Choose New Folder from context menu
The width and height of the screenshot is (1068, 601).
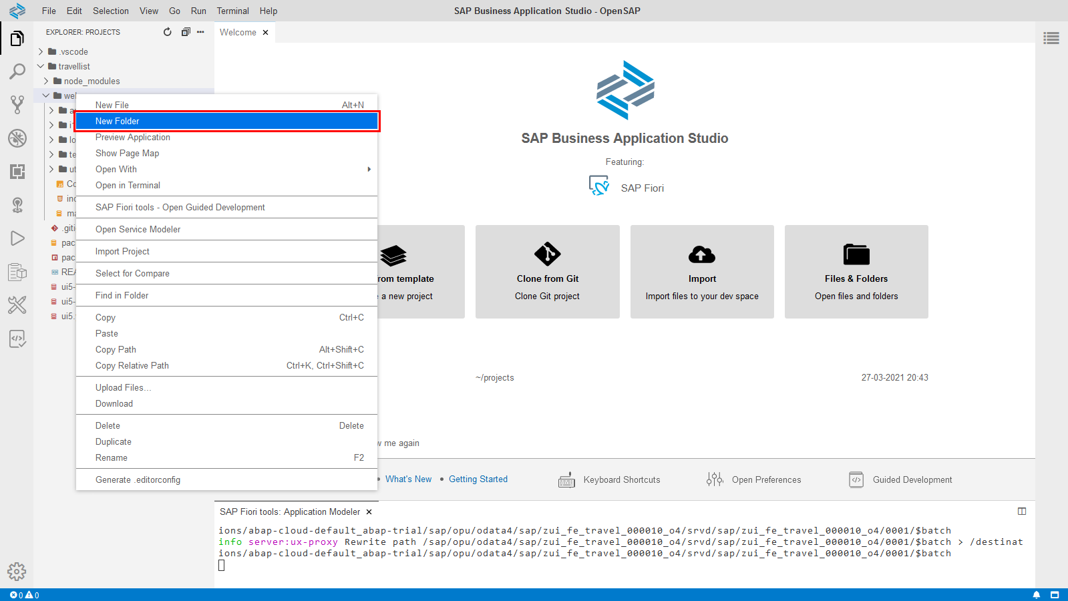227,121
